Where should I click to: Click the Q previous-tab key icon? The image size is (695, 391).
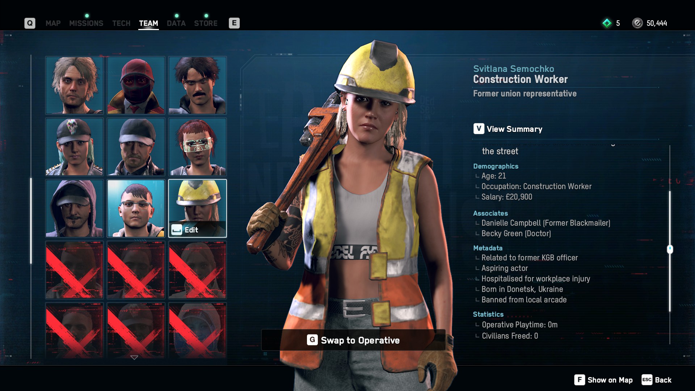(x=30, y=23)
